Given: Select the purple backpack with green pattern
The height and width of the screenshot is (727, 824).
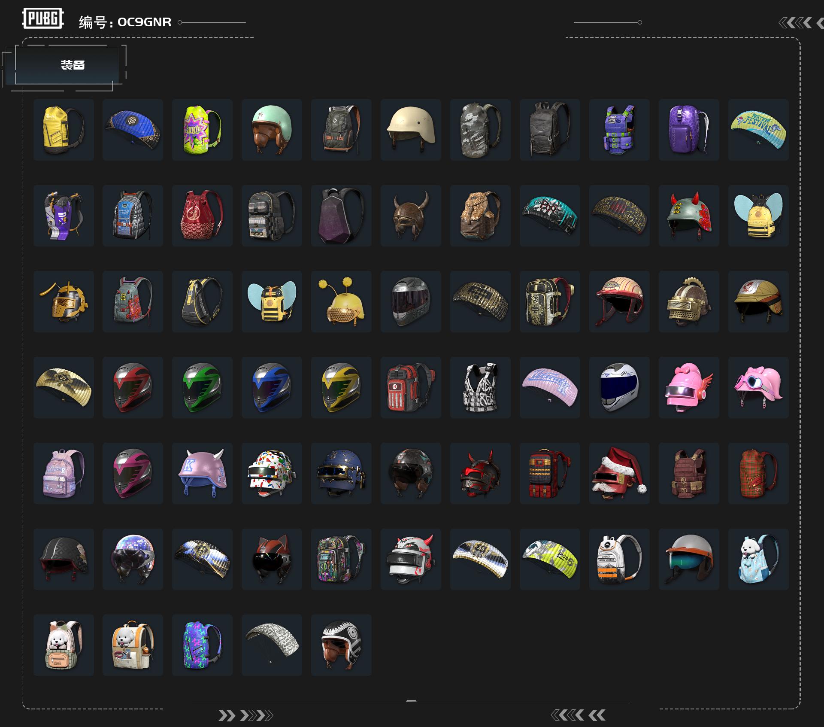Looking at the screenshot, I should [x=202, y=645].
